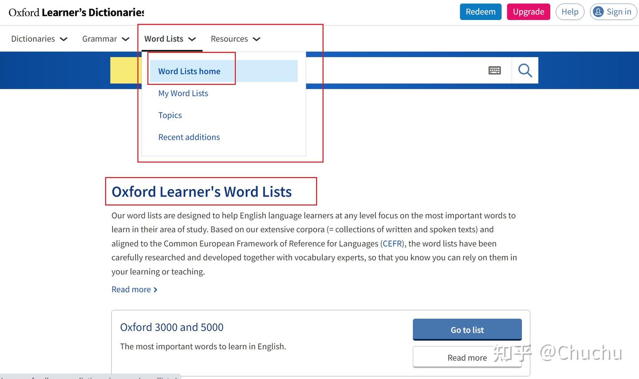Open the Help button

570,12
